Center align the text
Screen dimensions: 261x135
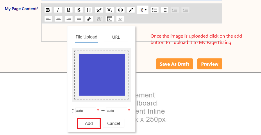point(58,19)
